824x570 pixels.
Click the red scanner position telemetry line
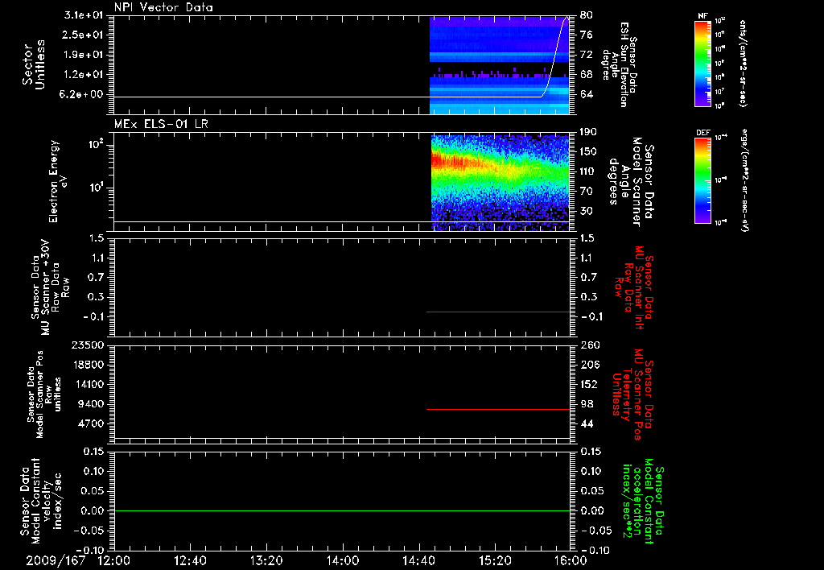tap(498, 409)
